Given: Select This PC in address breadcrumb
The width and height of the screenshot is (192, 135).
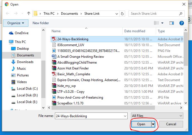Looking at the screenshot, I should [x=49, y=14].
